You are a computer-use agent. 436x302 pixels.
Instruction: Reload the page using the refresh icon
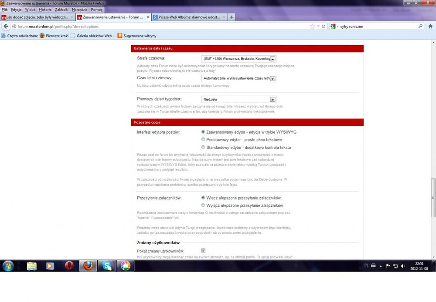pyautogui.click(x=323, y=27)
